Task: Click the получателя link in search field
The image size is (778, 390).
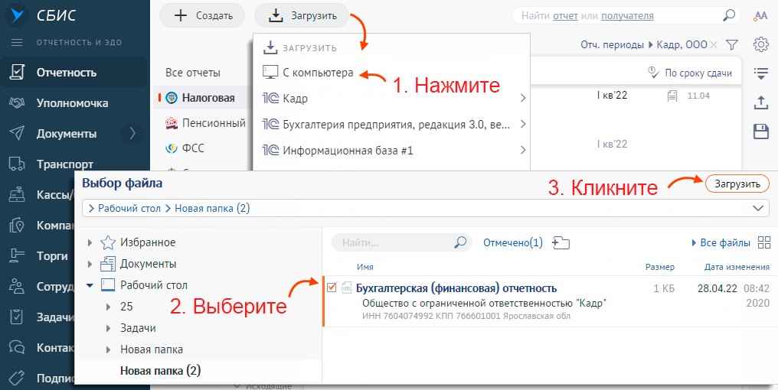Action: 627,16
